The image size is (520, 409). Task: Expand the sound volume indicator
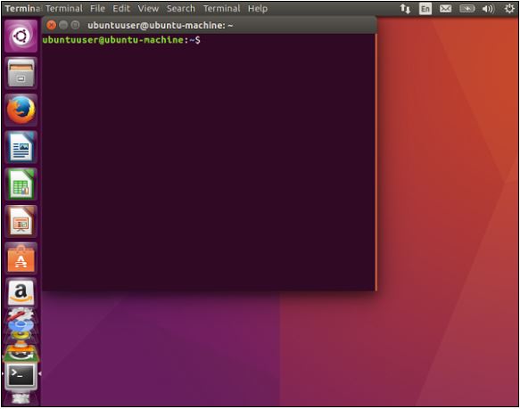click(x=488, y=9)
